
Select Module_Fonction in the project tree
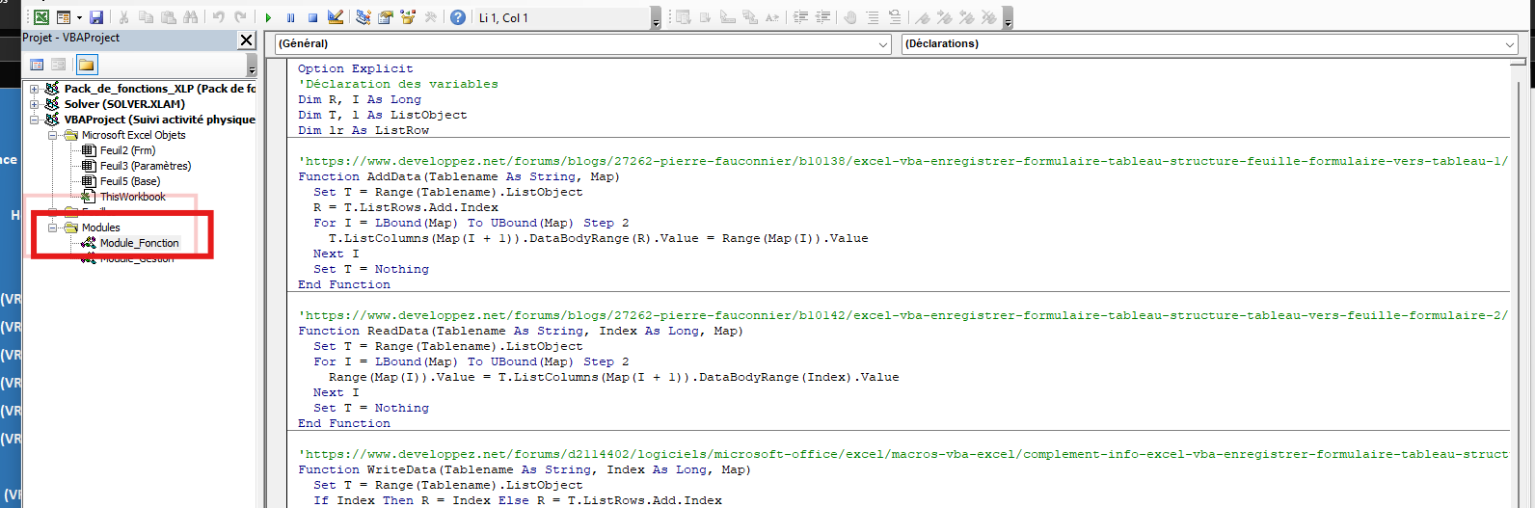pyautogui.click(x=139, y=243)
